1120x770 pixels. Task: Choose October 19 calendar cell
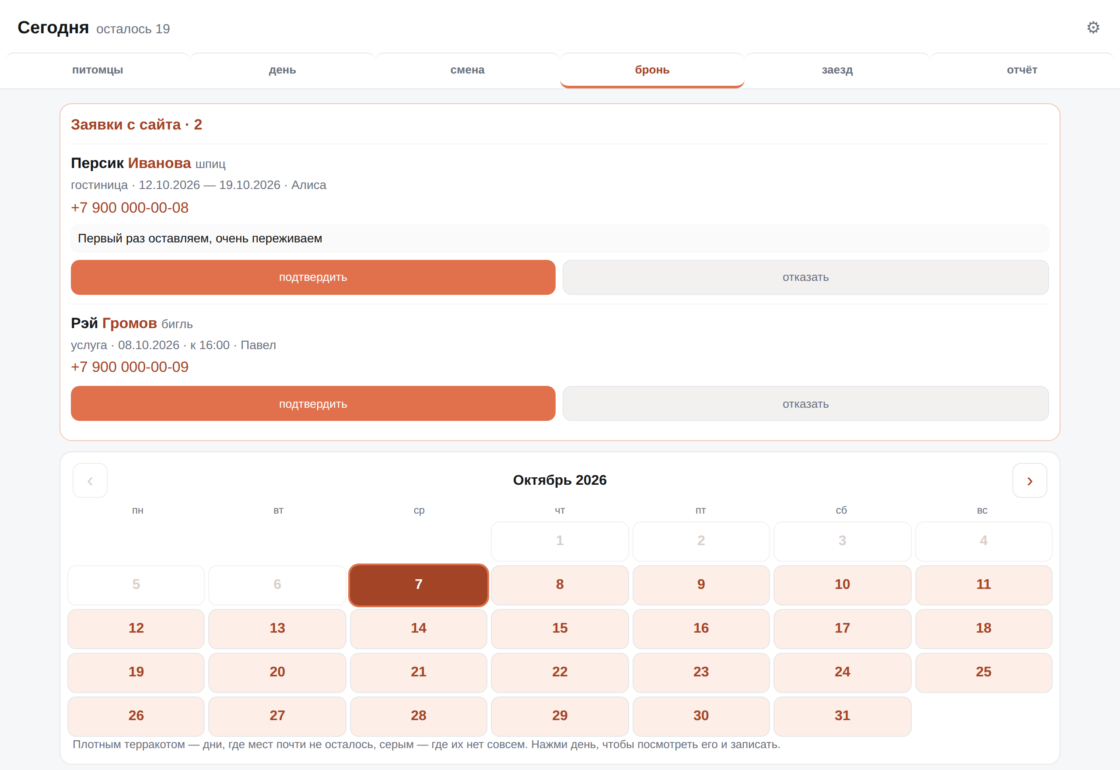(x=136, y=672)
